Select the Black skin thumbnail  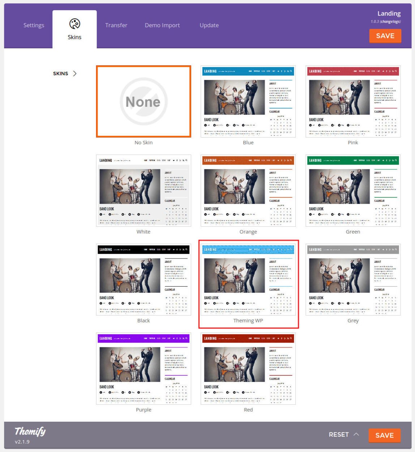point(144,279)
